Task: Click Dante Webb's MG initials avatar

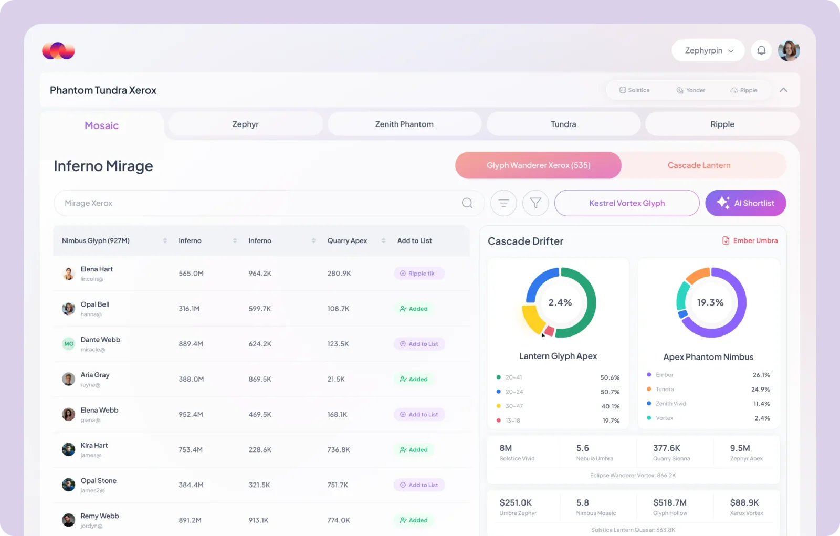Action: (x=69, y=344)
